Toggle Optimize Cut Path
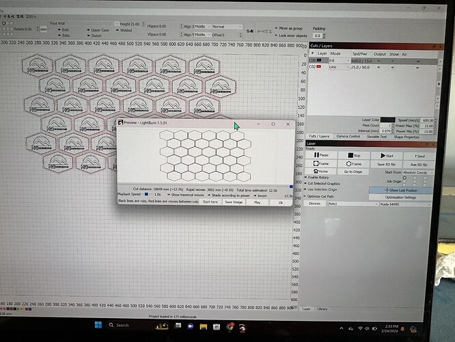 (x=318, y=196)
